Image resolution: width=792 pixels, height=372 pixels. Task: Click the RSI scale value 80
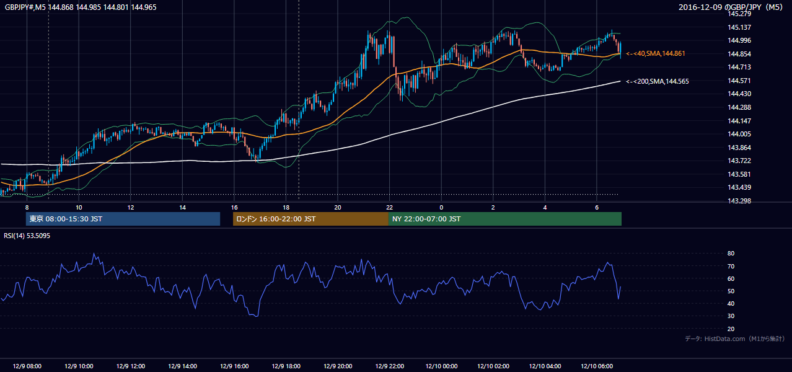pyautogui.click(x=731, y=254)
